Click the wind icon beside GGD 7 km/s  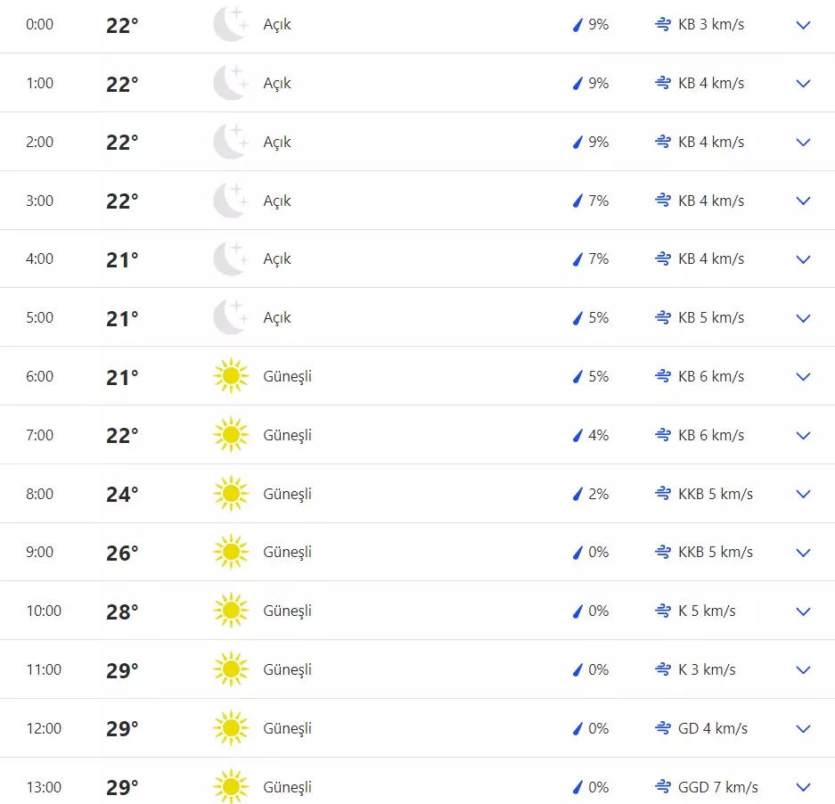pos(662,787)
